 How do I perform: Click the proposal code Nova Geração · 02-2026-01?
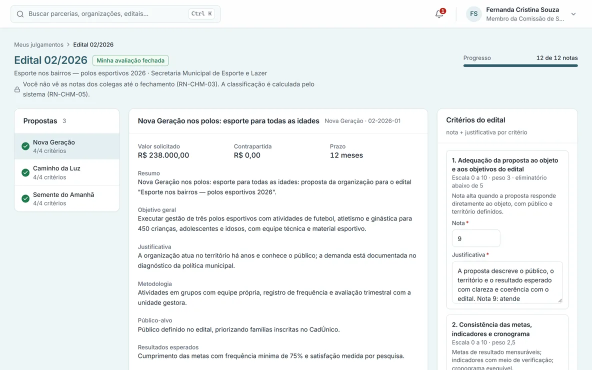pyautogui.click(x=363, y=121)
